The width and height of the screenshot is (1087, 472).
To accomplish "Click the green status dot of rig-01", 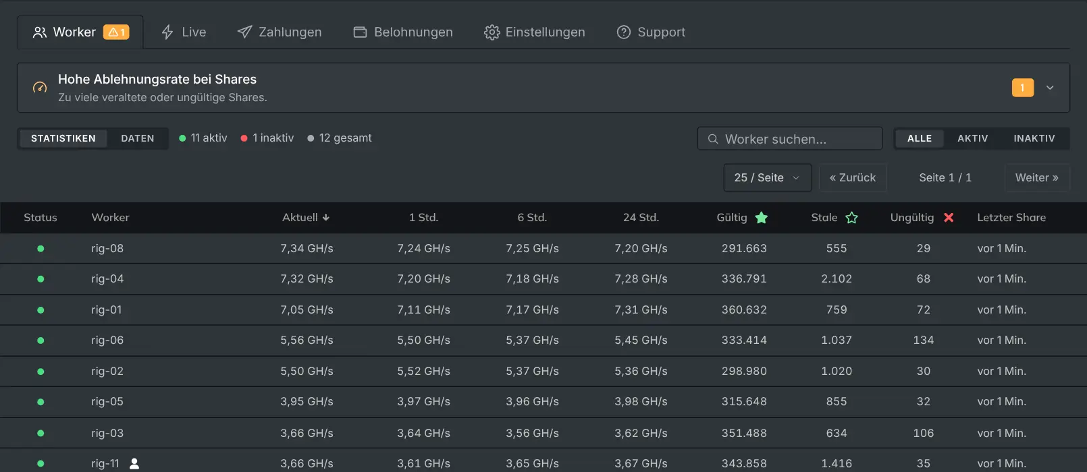I will [41, 310].
